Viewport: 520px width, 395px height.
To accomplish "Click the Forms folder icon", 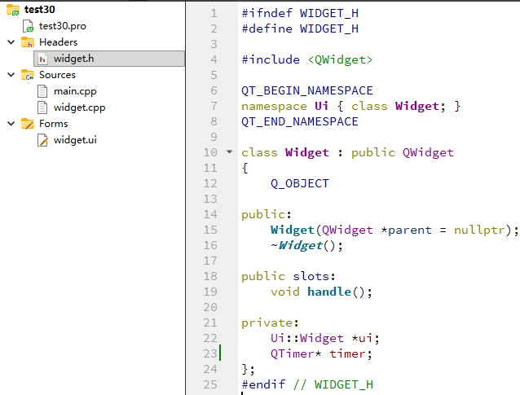I will [28, 124].
